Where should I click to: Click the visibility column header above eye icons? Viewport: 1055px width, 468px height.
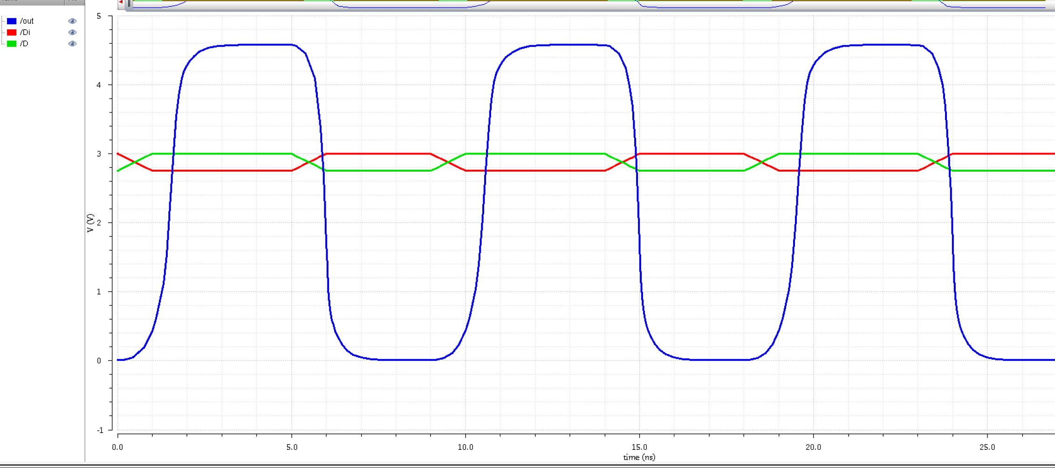74,2
